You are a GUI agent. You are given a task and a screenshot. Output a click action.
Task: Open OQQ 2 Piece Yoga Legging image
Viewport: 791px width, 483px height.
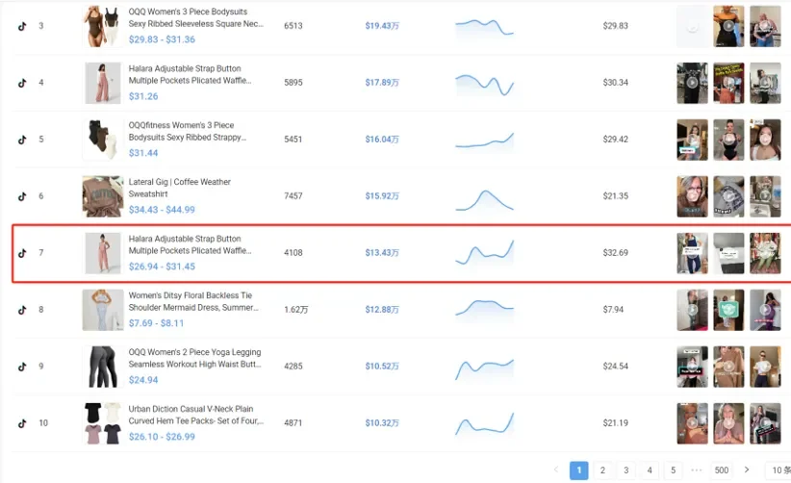coord(103,367)
